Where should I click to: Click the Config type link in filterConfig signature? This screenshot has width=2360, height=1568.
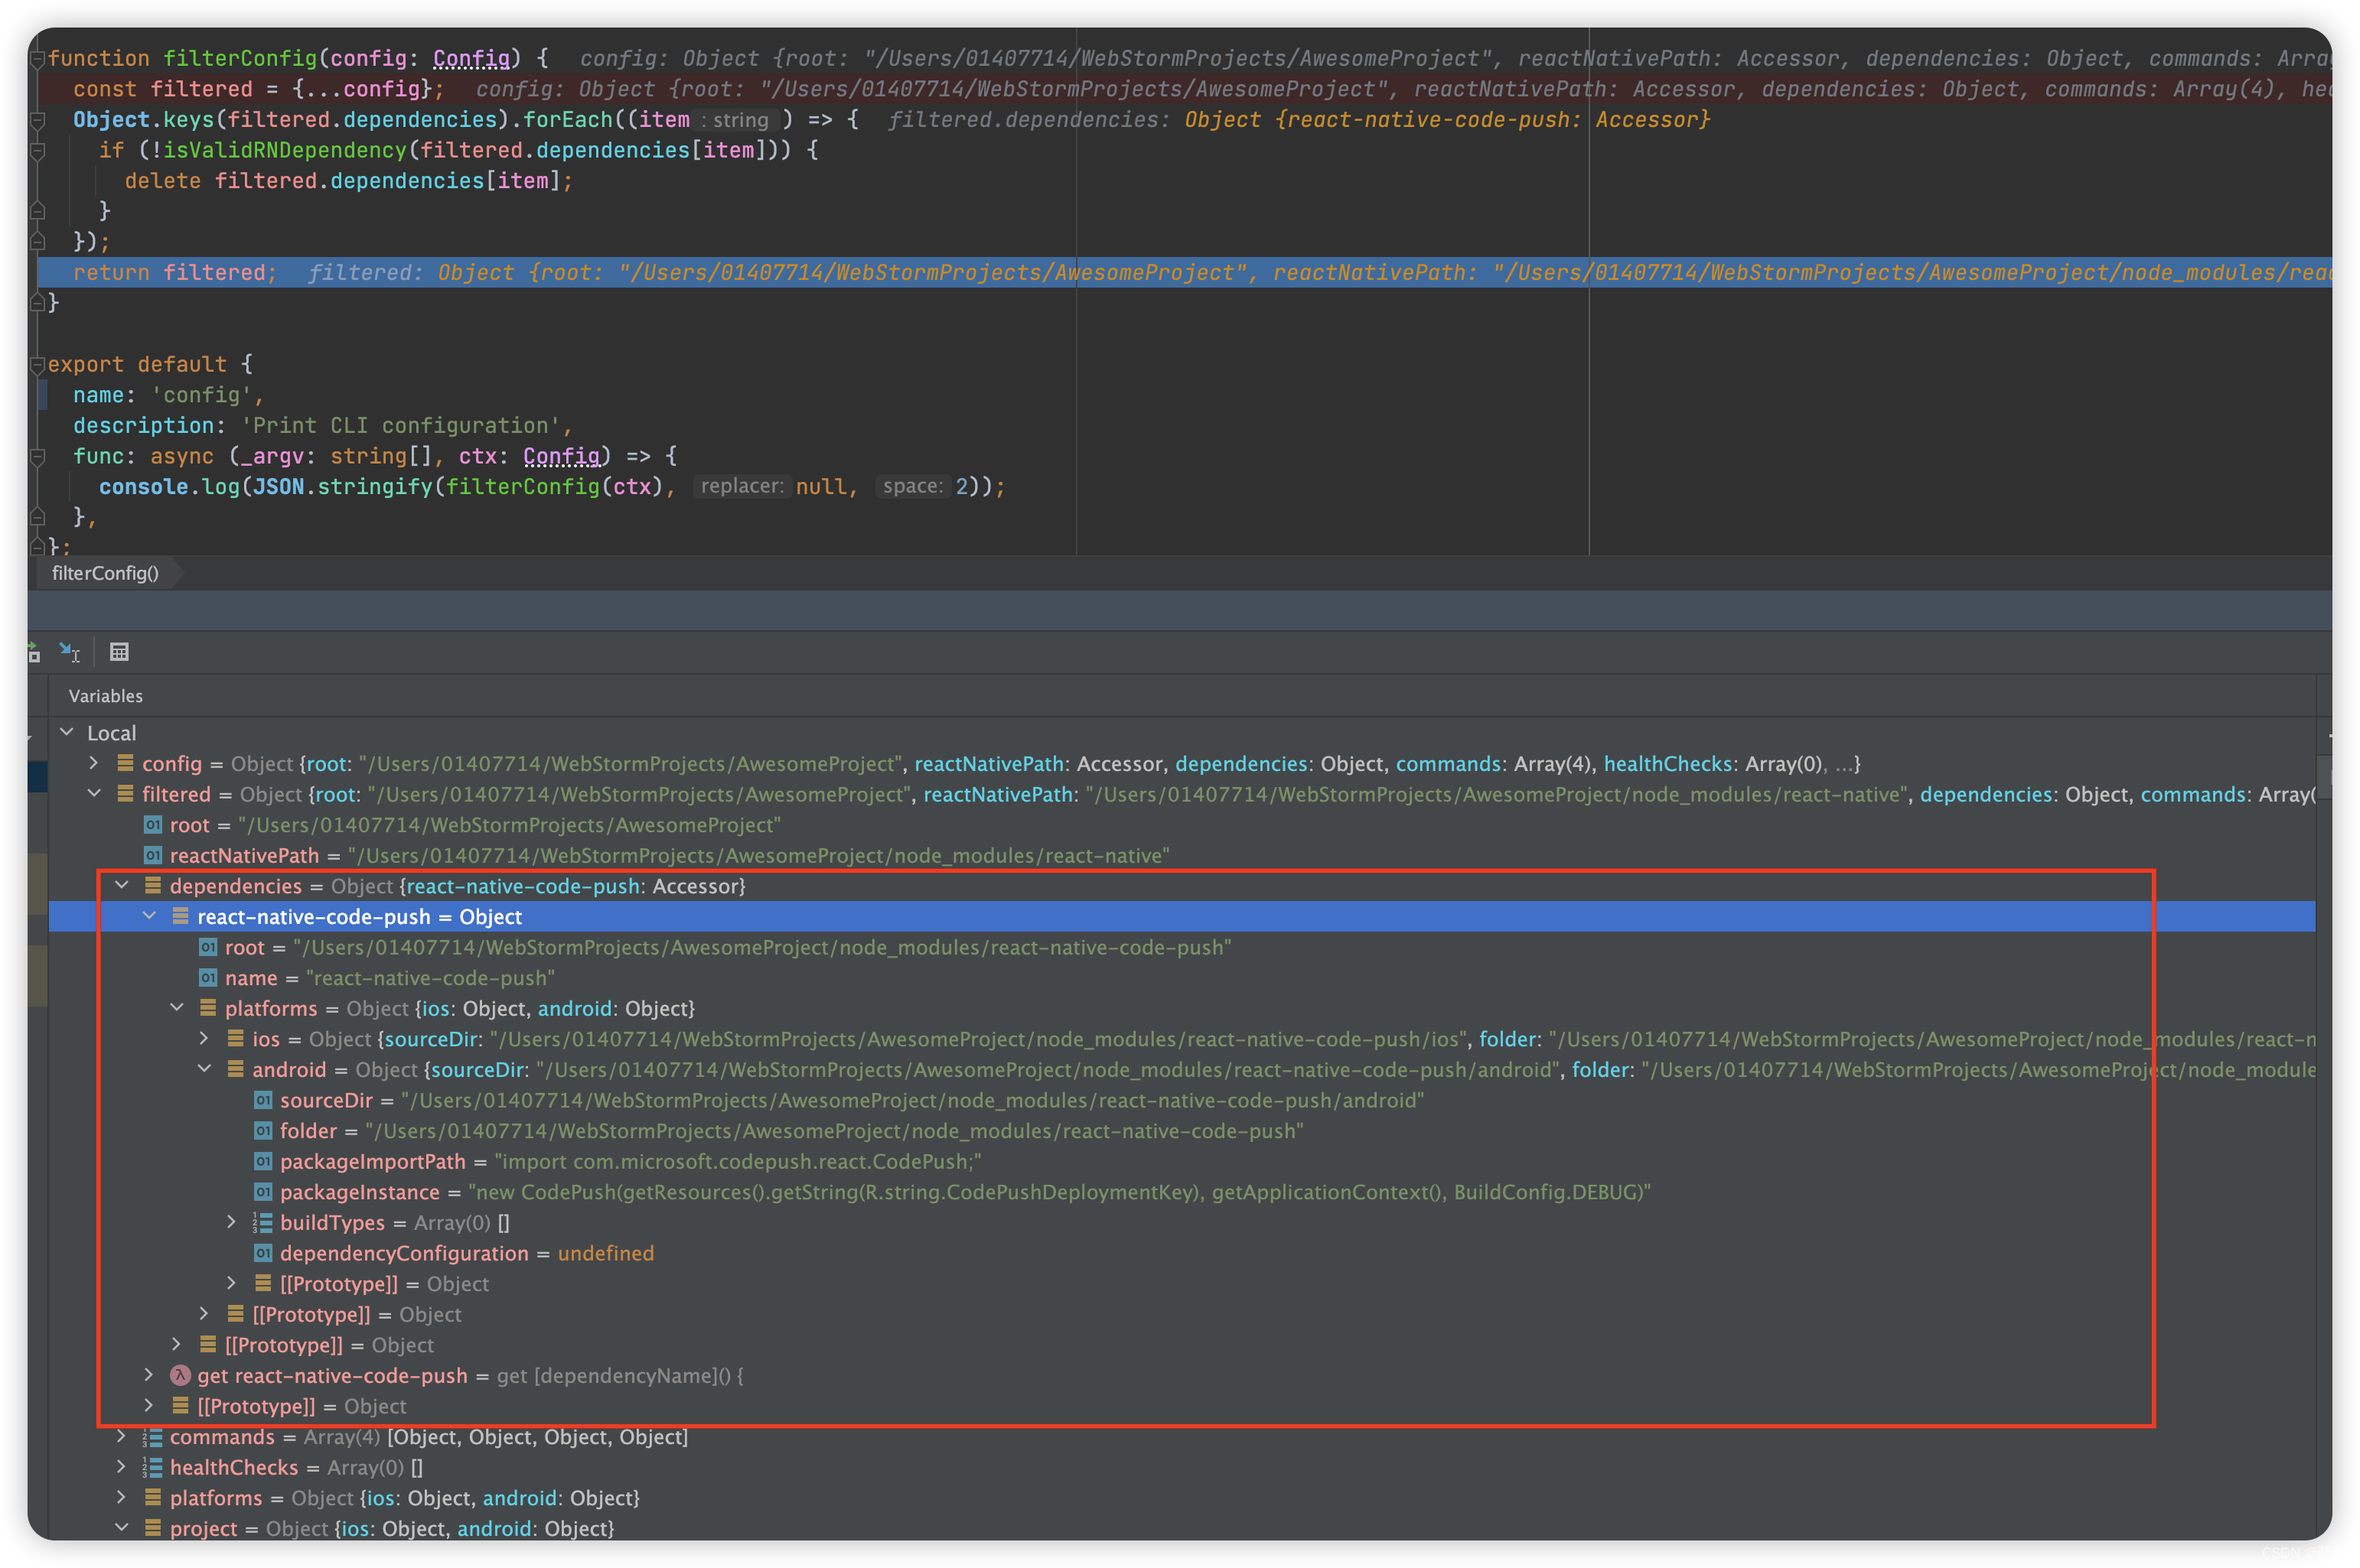tap(471, 59)
